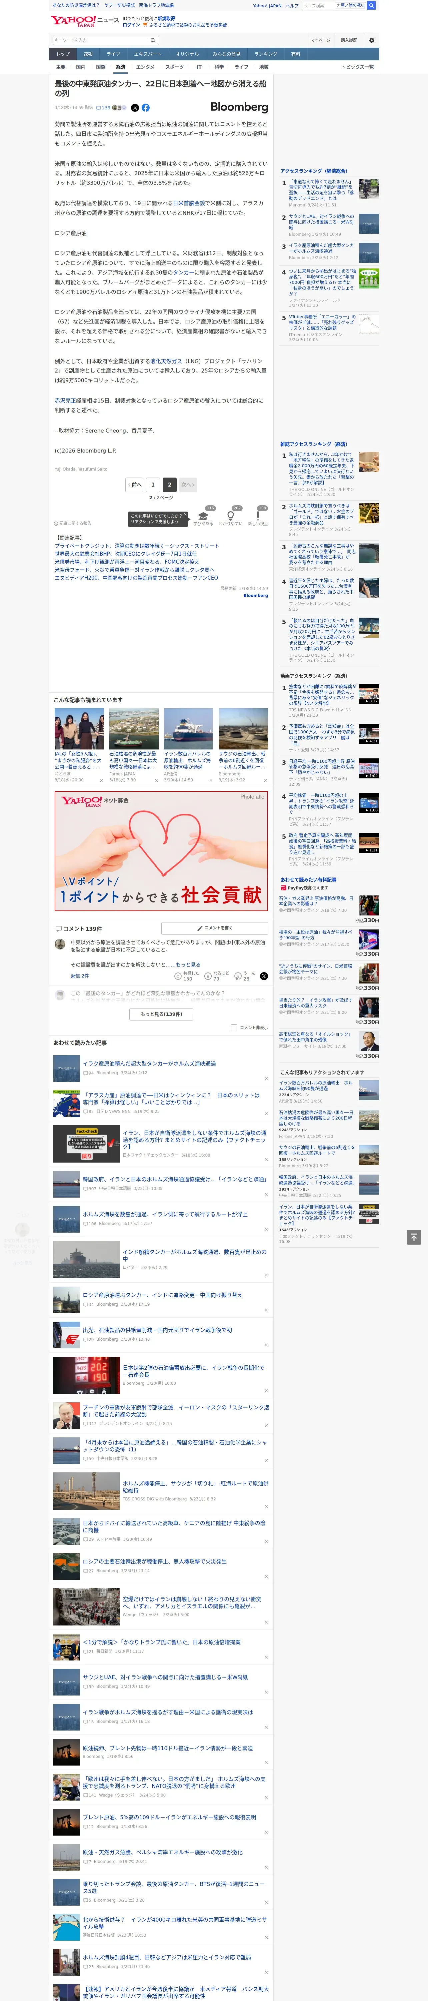Open 出光、石油製品の供給量削減 article

point(158,1330)
